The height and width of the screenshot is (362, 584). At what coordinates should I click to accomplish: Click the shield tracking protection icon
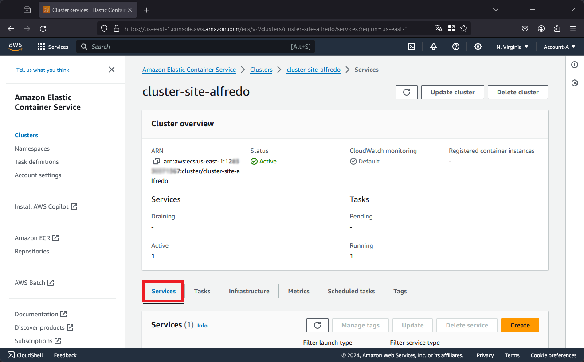coord(104,28)
